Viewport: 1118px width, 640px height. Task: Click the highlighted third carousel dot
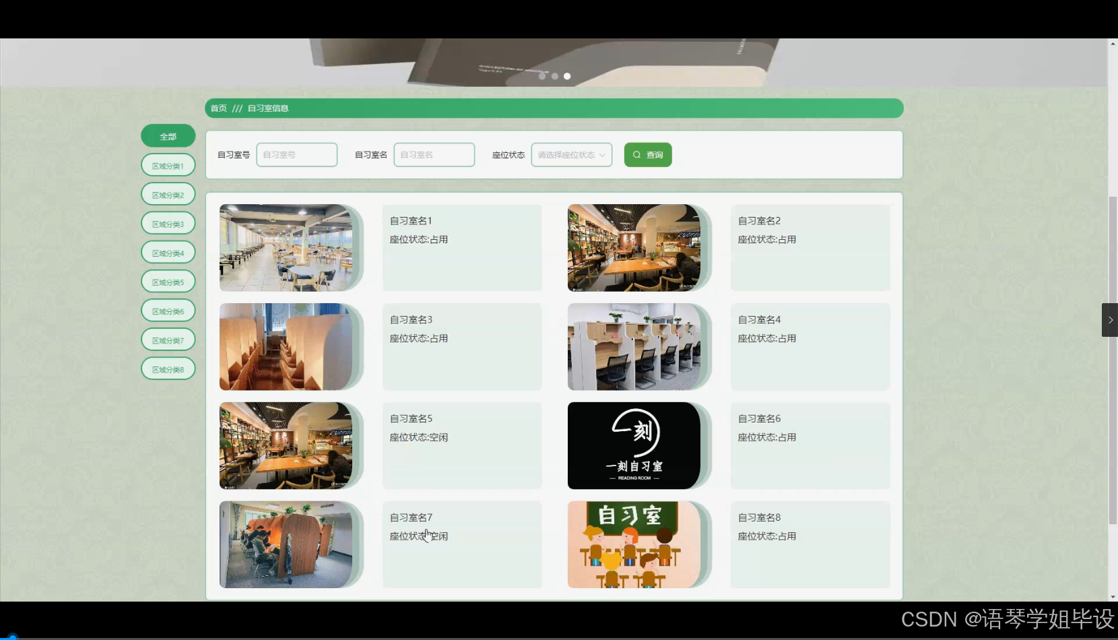(567, 76)
